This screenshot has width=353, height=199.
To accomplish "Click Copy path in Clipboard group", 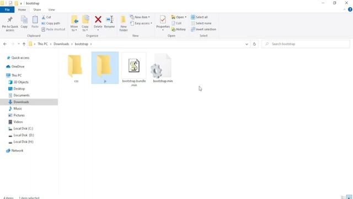I will pos(51,23).
